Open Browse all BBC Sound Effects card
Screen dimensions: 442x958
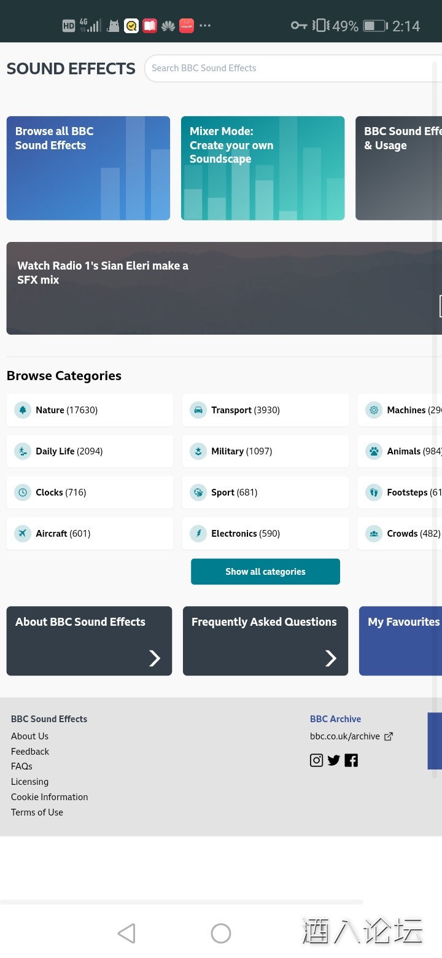pos(88,168)
